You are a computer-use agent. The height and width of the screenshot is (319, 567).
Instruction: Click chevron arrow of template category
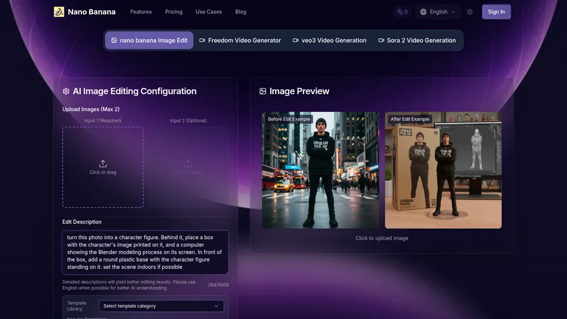(217, 306)
